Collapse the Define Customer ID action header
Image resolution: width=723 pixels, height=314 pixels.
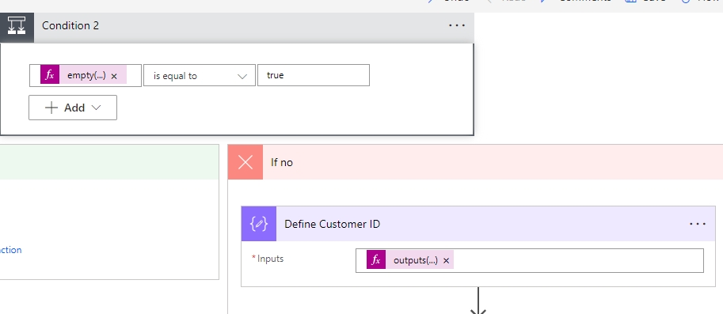tap(478, 224)
